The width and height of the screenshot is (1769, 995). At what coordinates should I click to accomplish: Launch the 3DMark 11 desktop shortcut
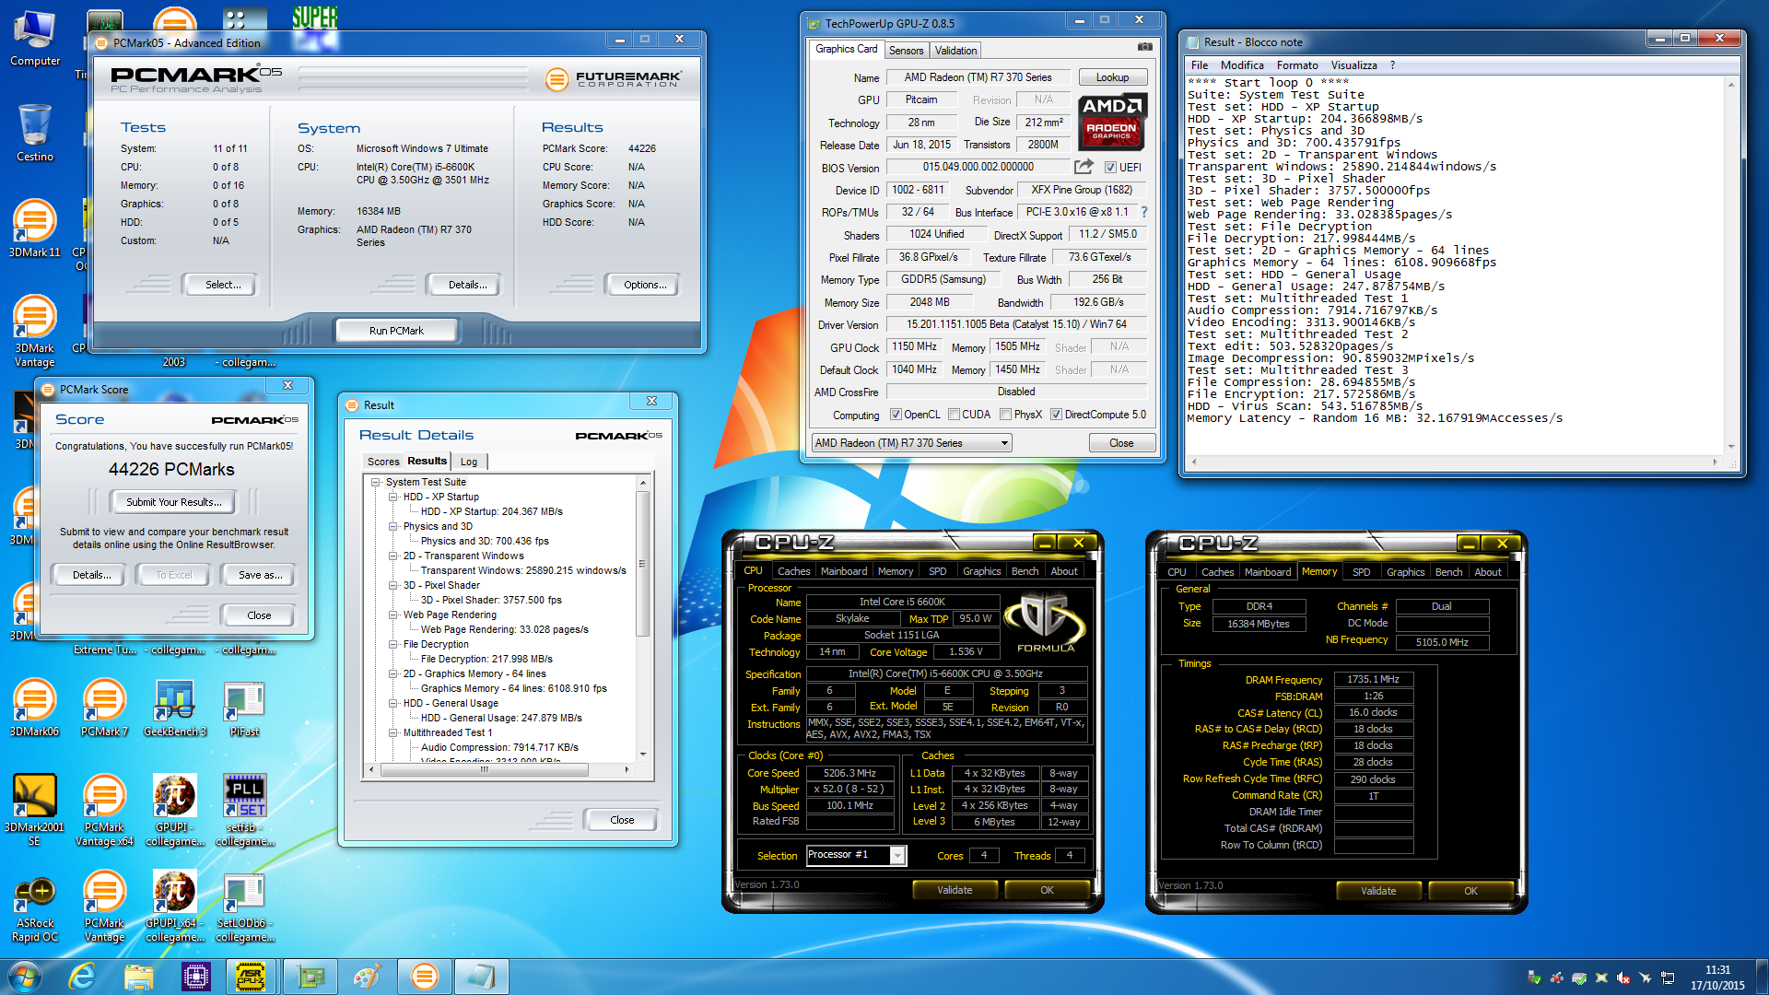[x=34, y=228]
